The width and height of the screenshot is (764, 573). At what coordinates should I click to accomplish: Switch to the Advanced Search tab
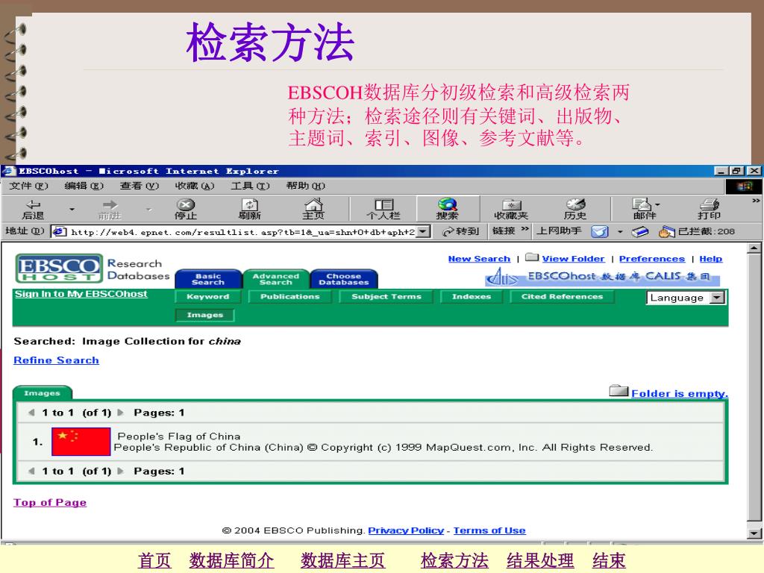pos(276,279)
